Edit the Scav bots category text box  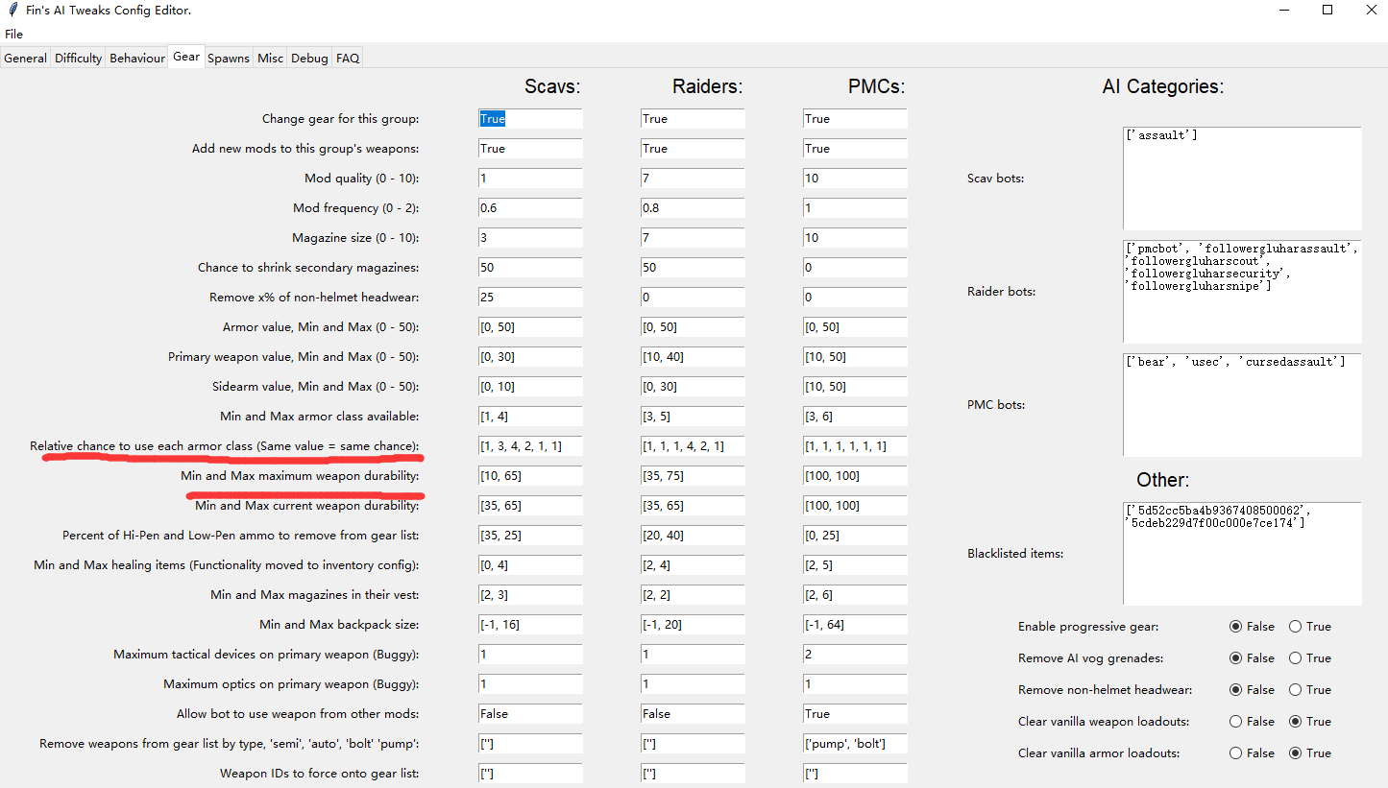(1242, 179)
